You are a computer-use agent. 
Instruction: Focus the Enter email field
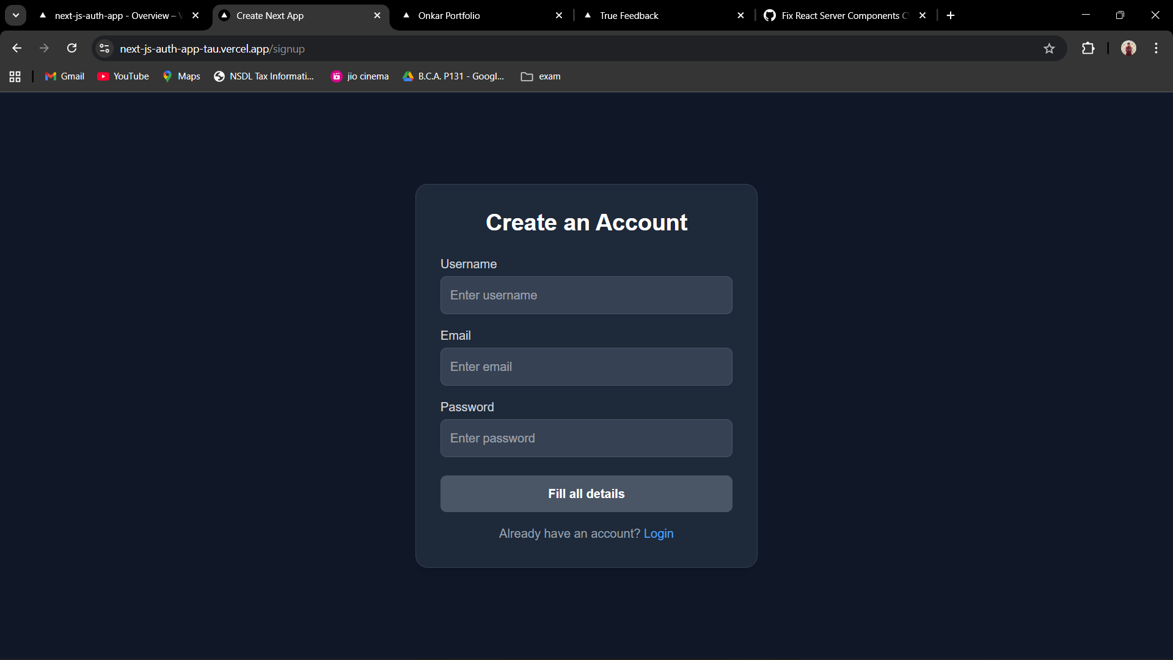pos(586,367)
